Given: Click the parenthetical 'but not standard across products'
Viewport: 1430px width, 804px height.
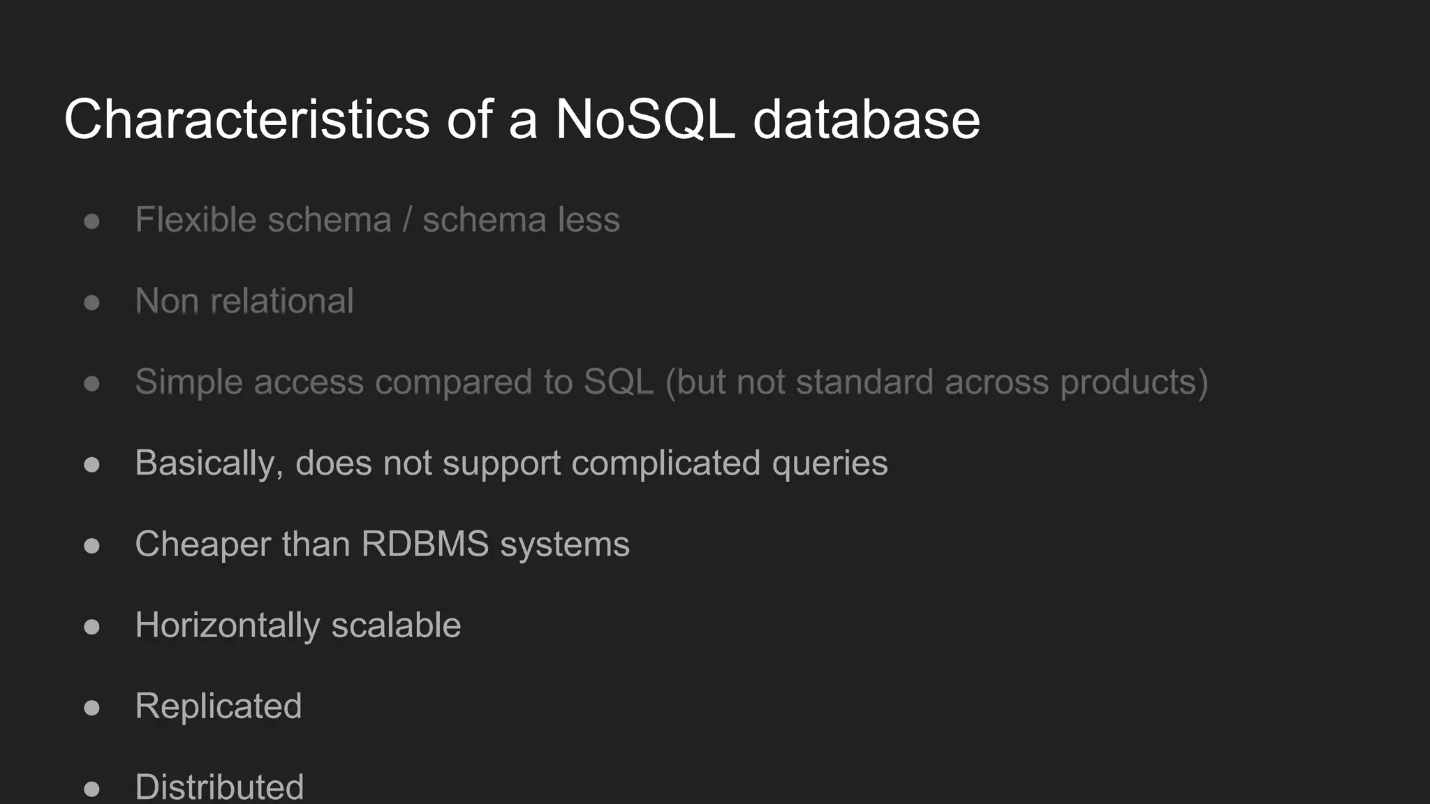Looking at the screenshot, I should tap(937, 382).
